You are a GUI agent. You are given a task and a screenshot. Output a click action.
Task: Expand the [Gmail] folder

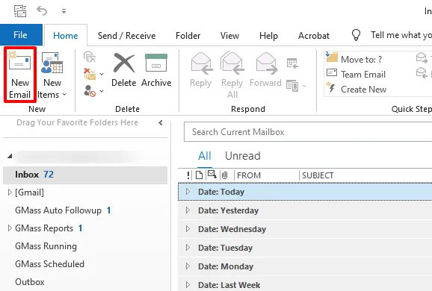[x=10, y=193]
